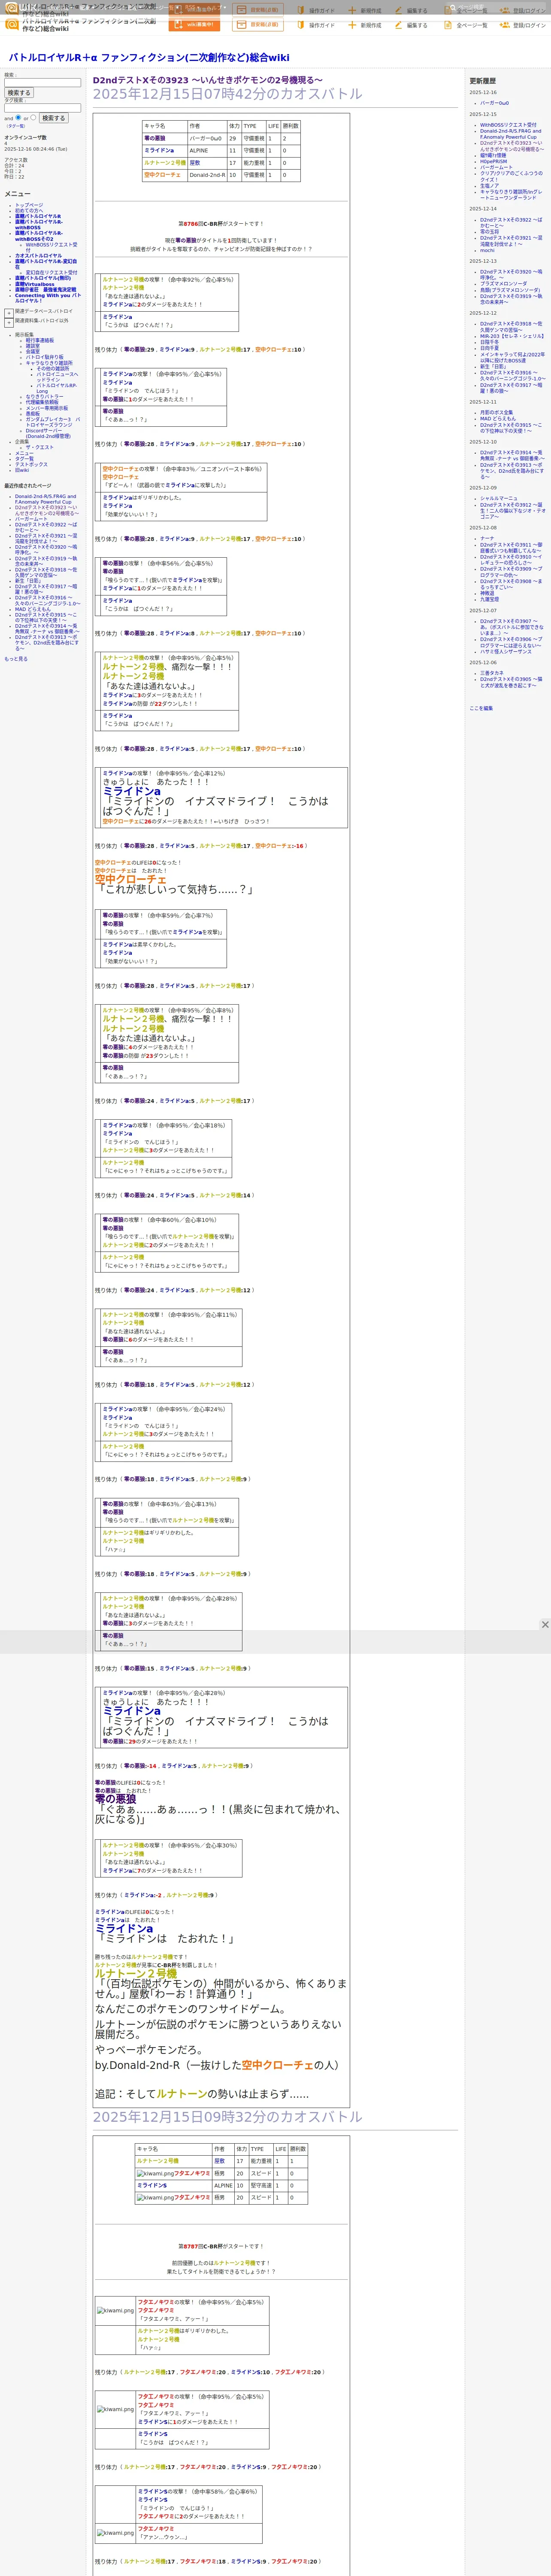This screenshot has width=551, height=2576.
Task: Open 代理編集依頼板 link
Action: click(42, 402)
